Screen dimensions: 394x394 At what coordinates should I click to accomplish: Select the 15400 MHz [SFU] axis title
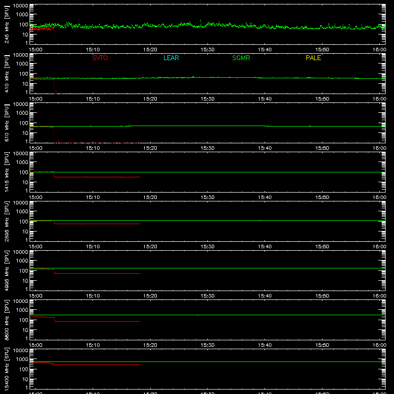6,369
